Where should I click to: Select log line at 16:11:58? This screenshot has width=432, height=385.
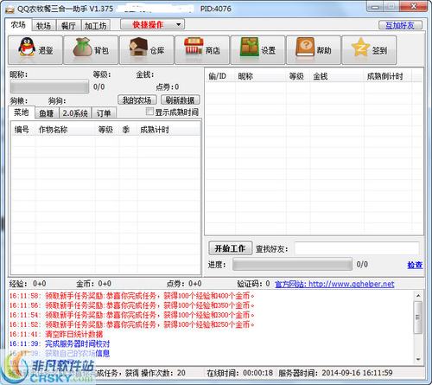pos(132,296)
